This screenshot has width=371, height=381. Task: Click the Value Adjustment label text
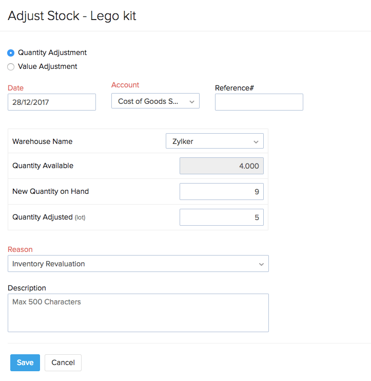[48, 66]
